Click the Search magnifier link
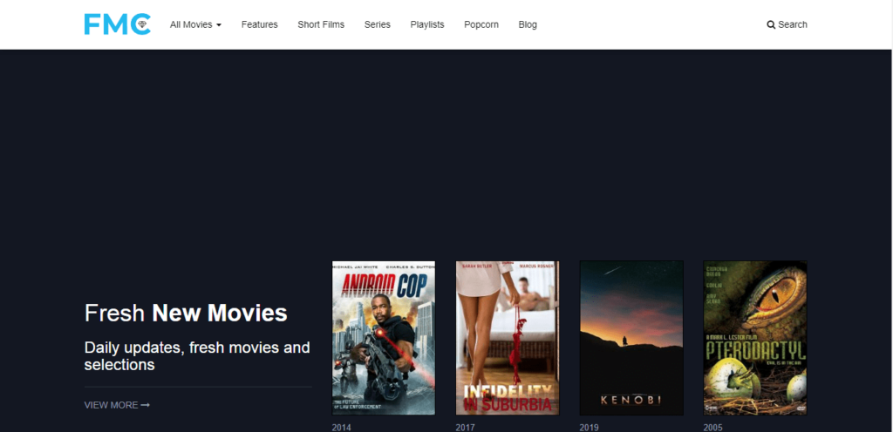The height and width of the screenshot is (432, 893). click(787, 24)
